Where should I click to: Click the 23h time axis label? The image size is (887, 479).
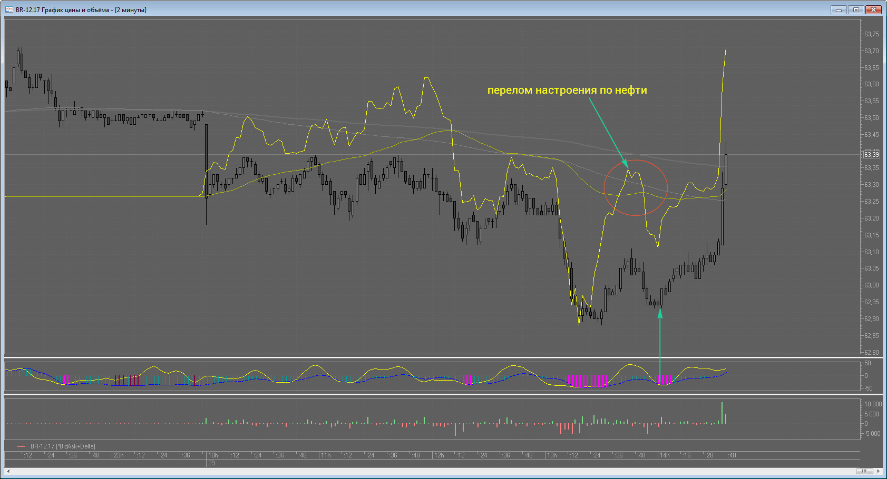(x=119, y=455)
